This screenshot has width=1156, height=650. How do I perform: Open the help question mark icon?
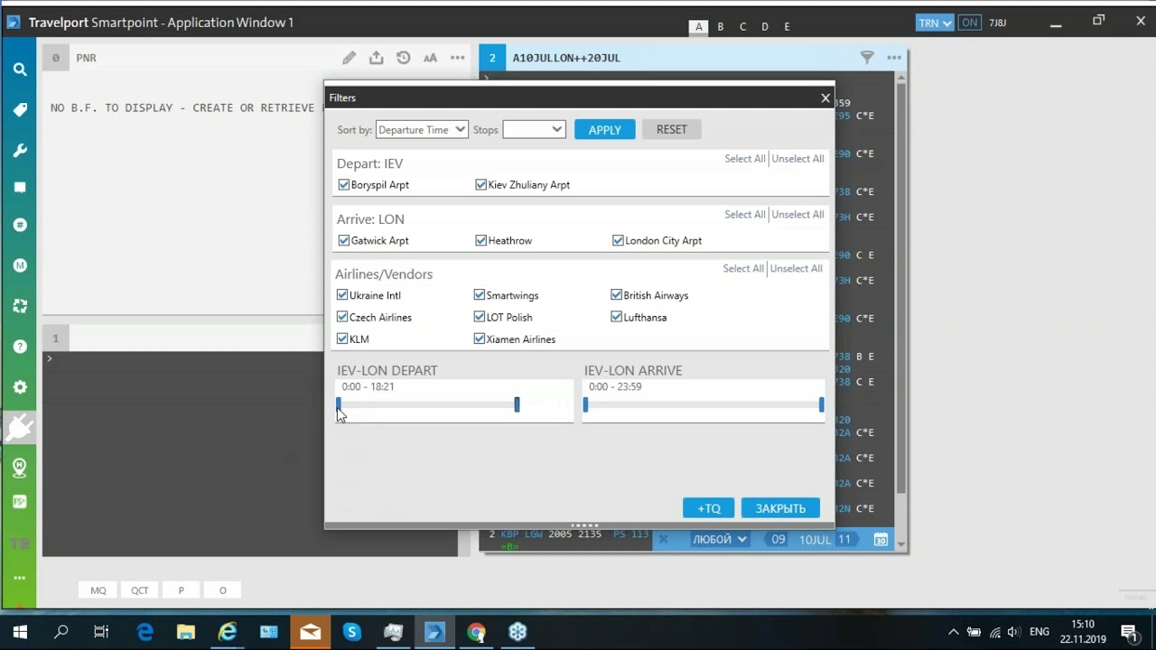(20, 347)
